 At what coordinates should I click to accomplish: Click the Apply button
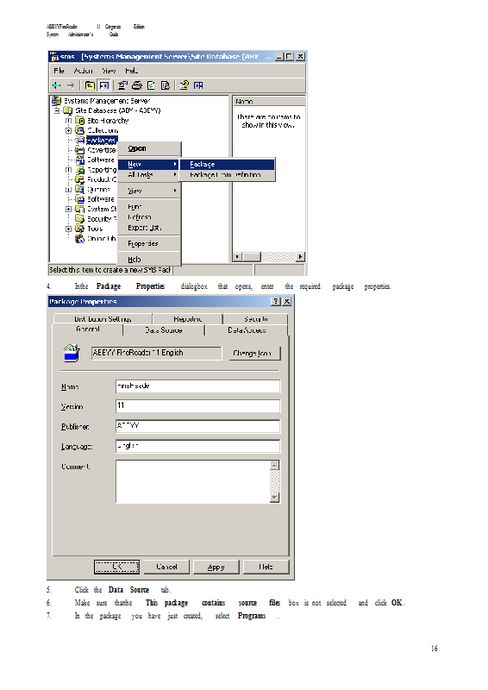(x=216, y=567)
